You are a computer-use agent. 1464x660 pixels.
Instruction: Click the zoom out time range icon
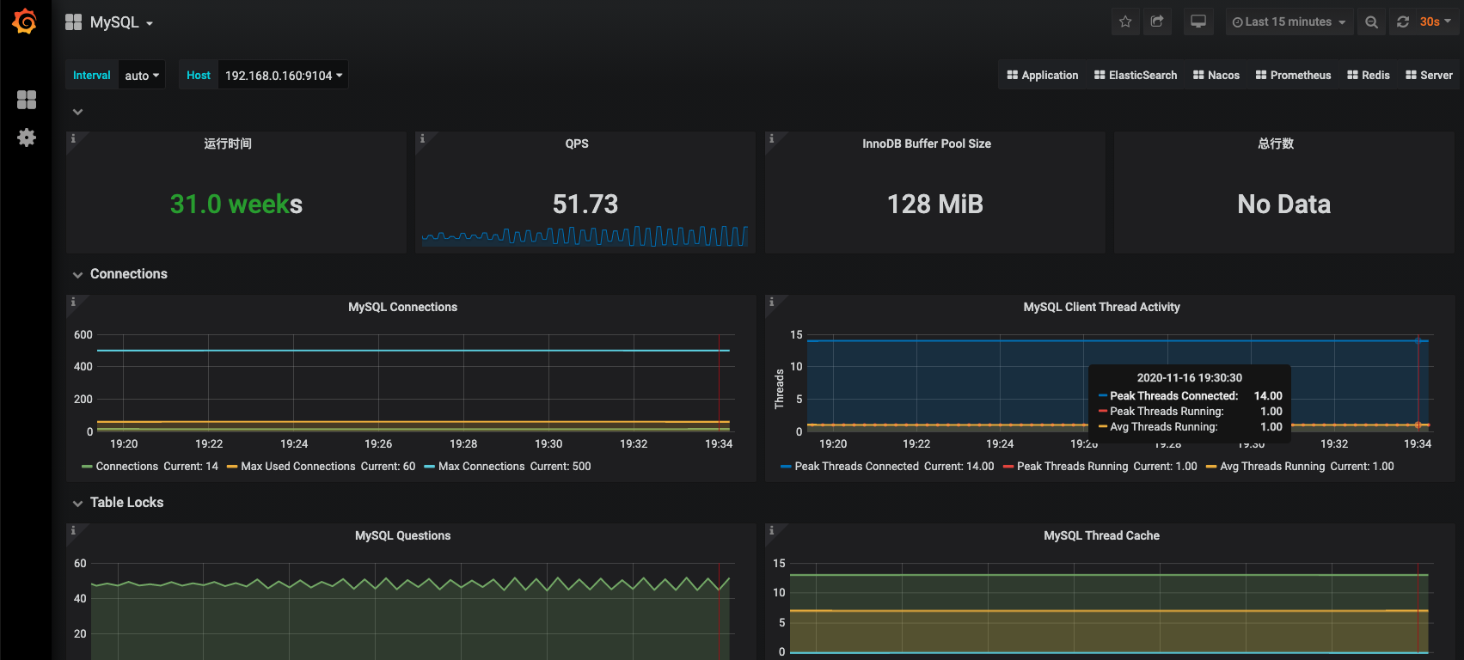pyautogui.click(x=1371, y=21)
